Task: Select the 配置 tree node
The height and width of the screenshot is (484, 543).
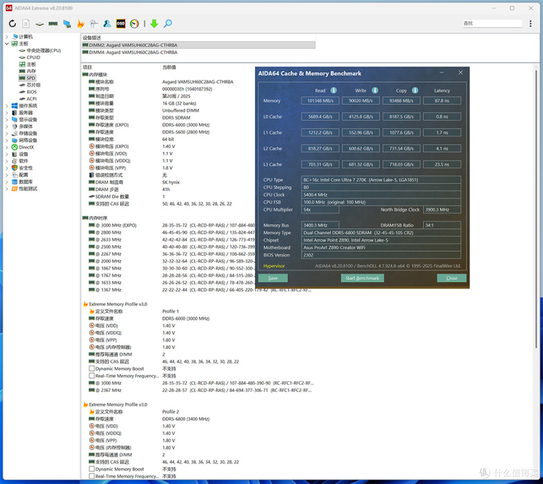Action: pos(24,175)
